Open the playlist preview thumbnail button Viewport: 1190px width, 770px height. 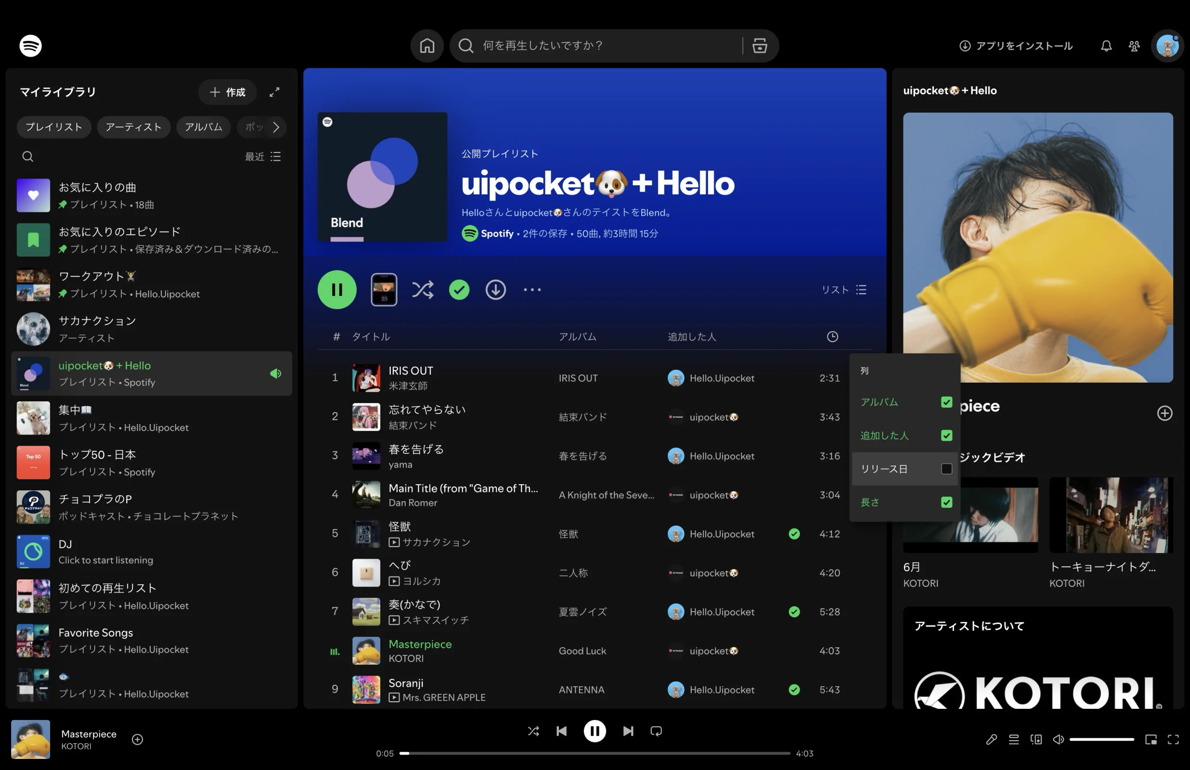pyautogui.click(x=384, y=290)
